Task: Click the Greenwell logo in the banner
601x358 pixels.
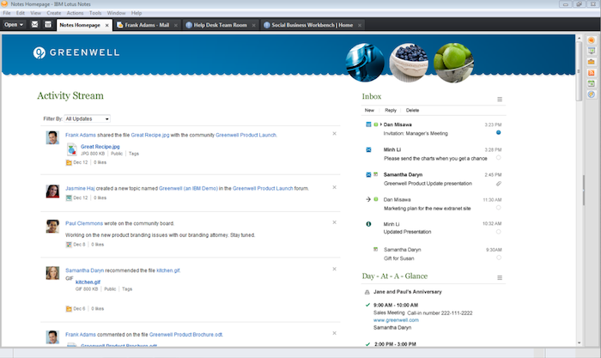Action: [76, 52]
